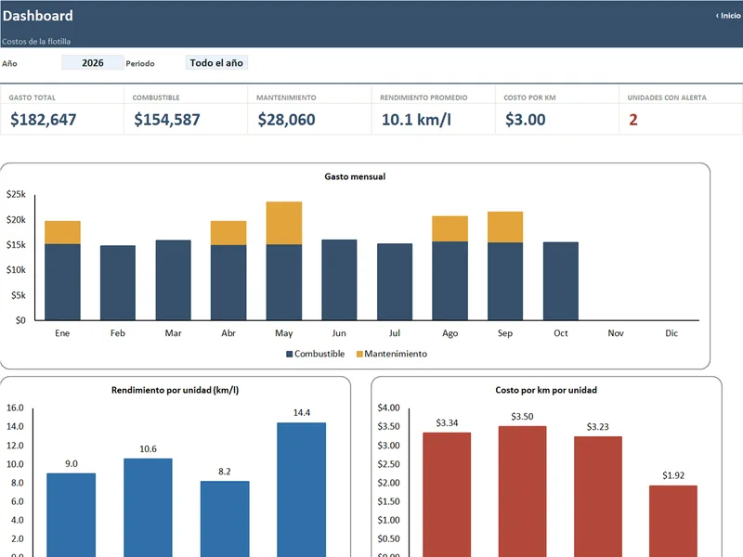Click the Jul bar in Gasto mensual
Viewport: 743px width, 557px height.
point(395,282)
